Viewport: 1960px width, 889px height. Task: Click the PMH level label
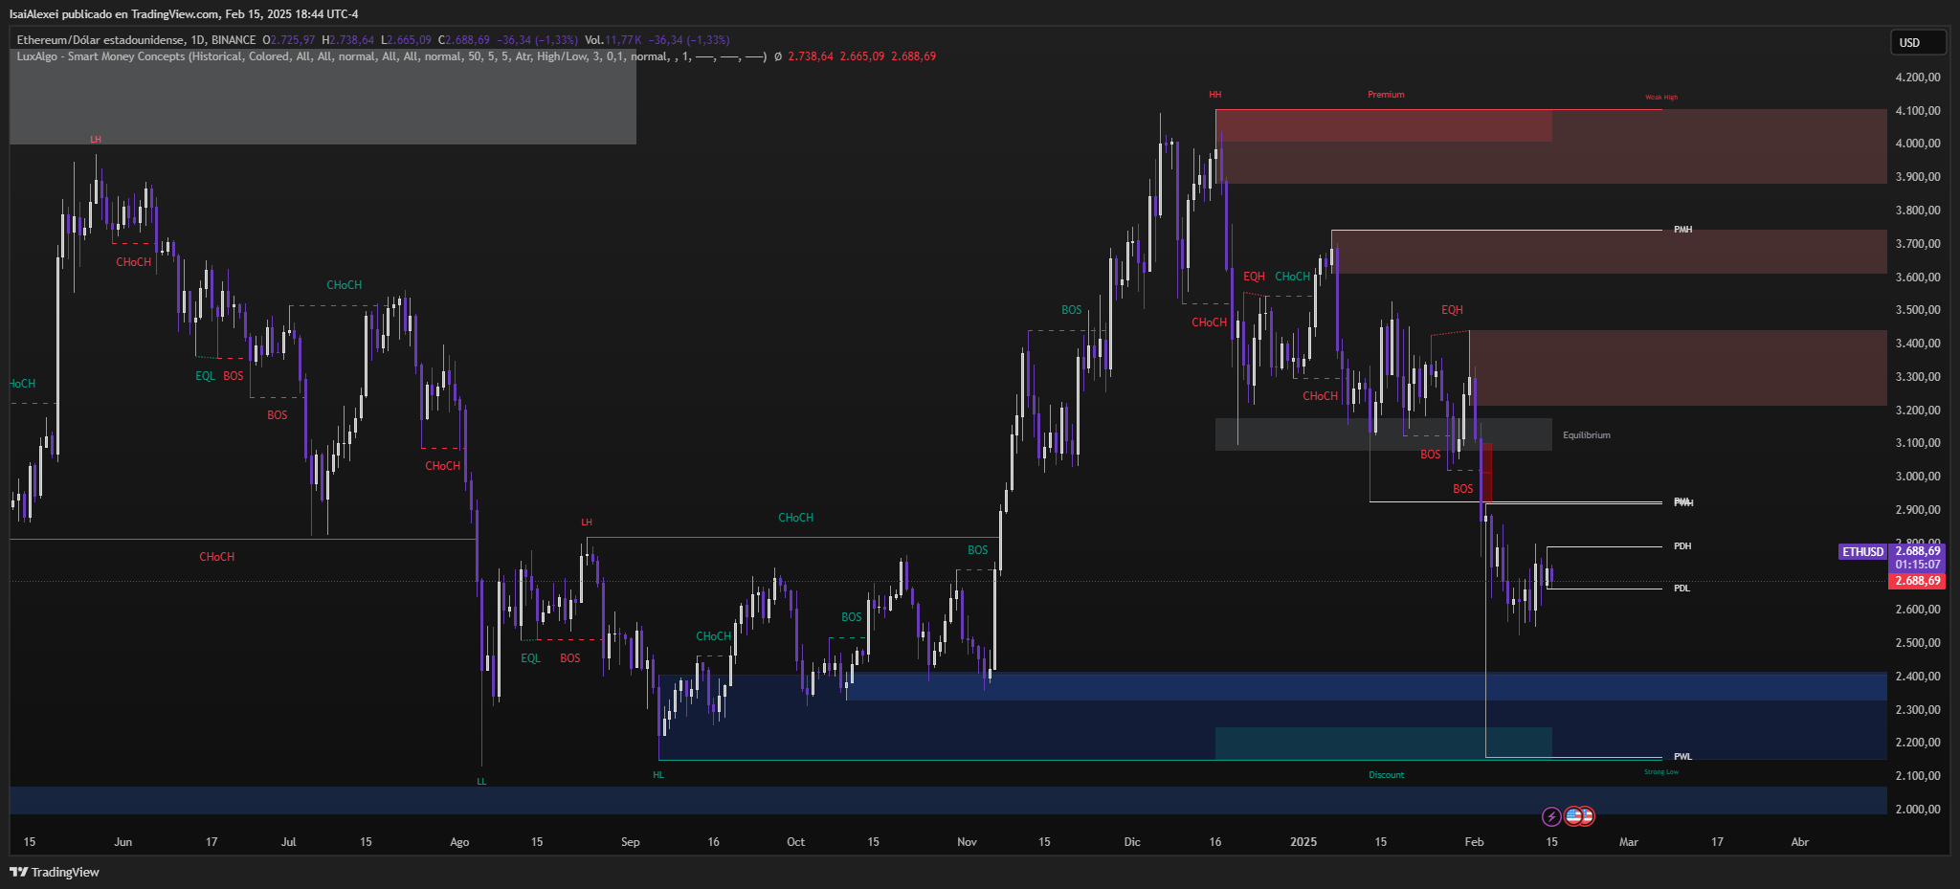(1682, 230)
